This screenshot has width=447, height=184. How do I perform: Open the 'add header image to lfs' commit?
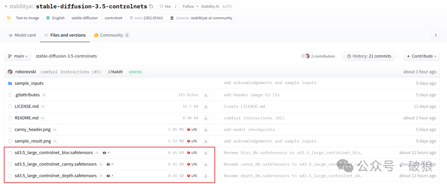(x=252, y=95)
